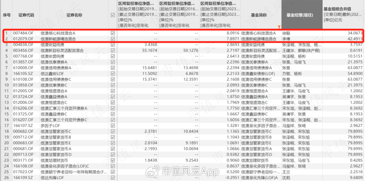Select code cell 017023.OF
The image size is (365, 181).
(23, 172)
